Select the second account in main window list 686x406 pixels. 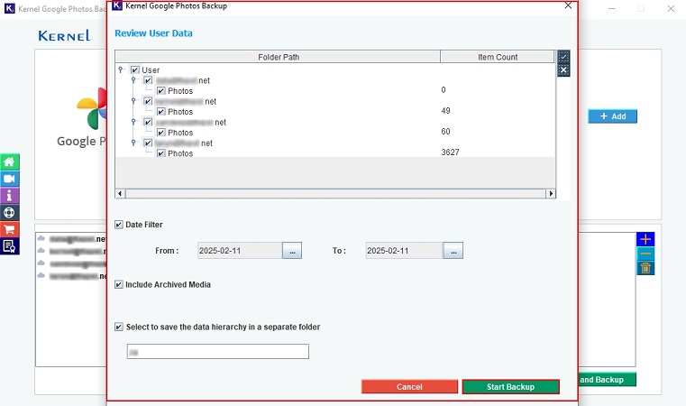tap(72, 251)
